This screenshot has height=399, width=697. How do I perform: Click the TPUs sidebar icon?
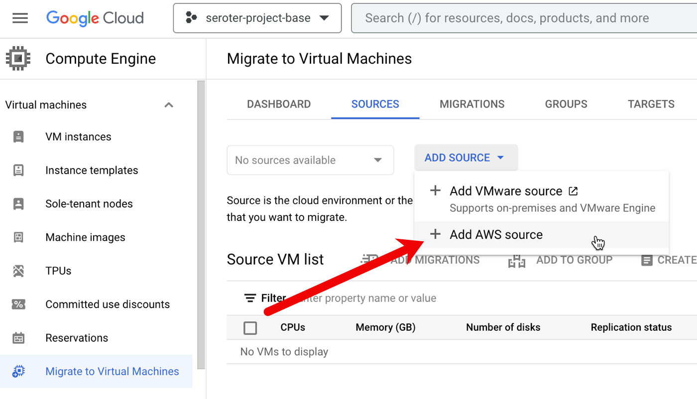point(18,271)
